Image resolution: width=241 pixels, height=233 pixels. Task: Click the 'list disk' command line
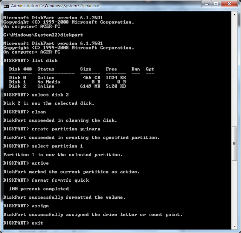click(31, 61)
